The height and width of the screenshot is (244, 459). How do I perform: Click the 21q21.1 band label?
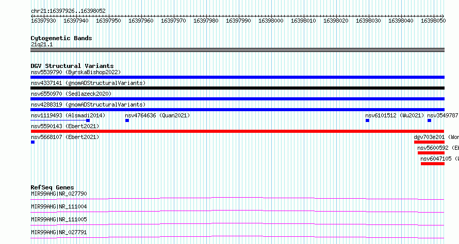(42, 45)
